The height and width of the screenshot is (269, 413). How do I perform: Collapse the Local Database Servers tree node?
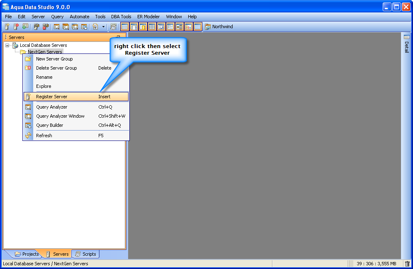[7, 45]
